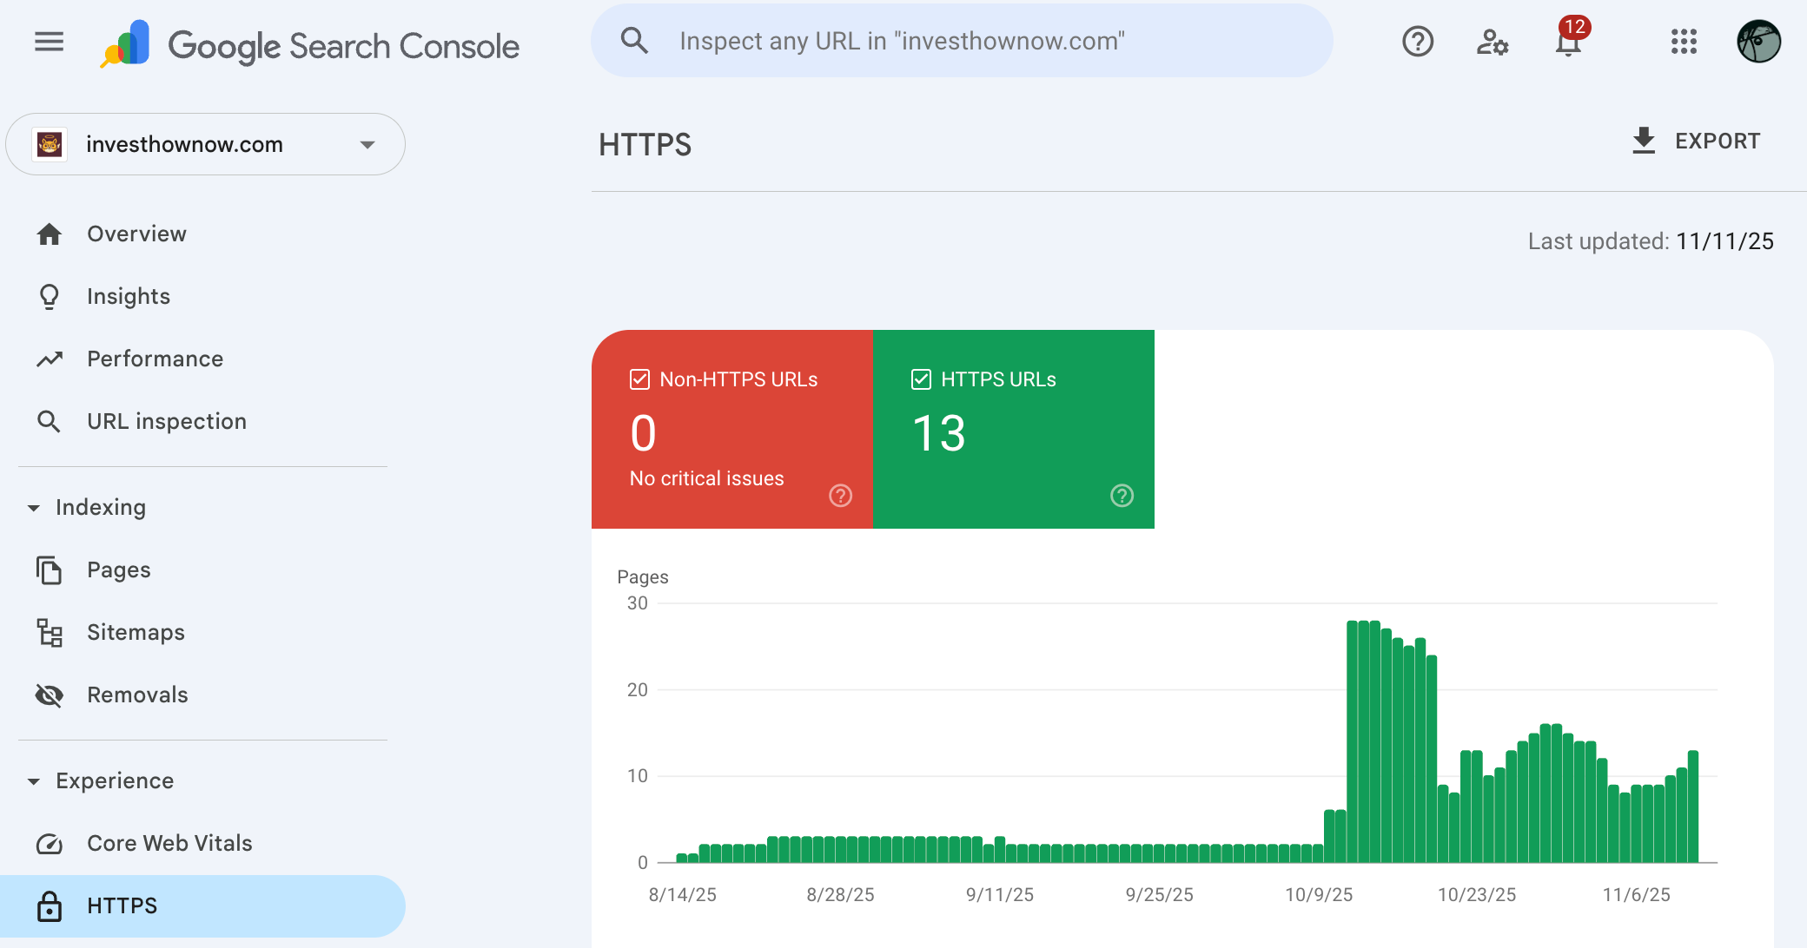Viewport: 1807px width, 948px height.
Task: Open the Sitemaps page
Action: pyautogui.click(x=136, y=632)
